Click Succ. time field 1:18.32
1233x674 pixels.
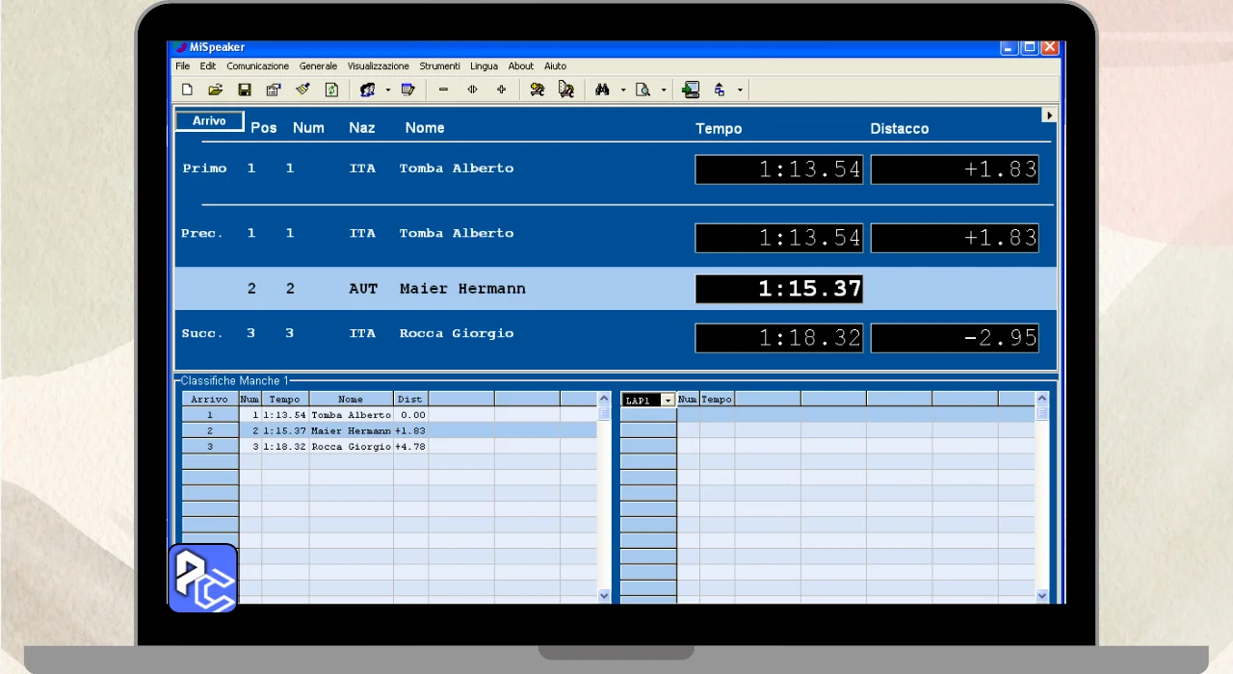tap(778, 338)
